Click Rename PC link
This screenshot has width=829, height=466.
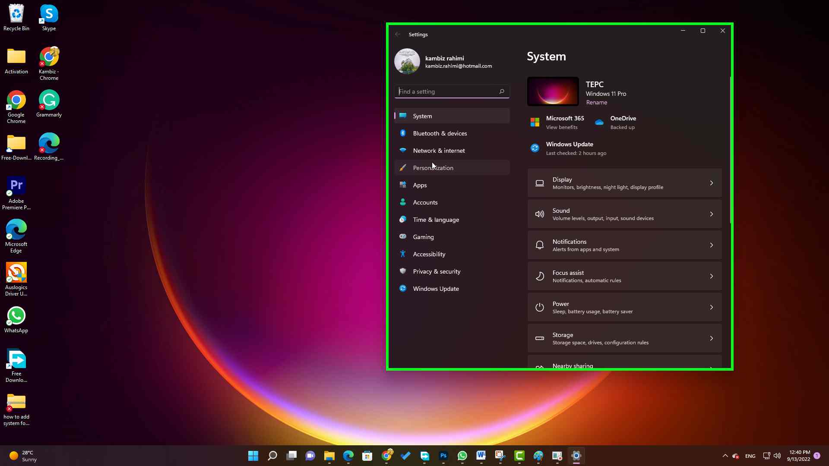point(596,102)
